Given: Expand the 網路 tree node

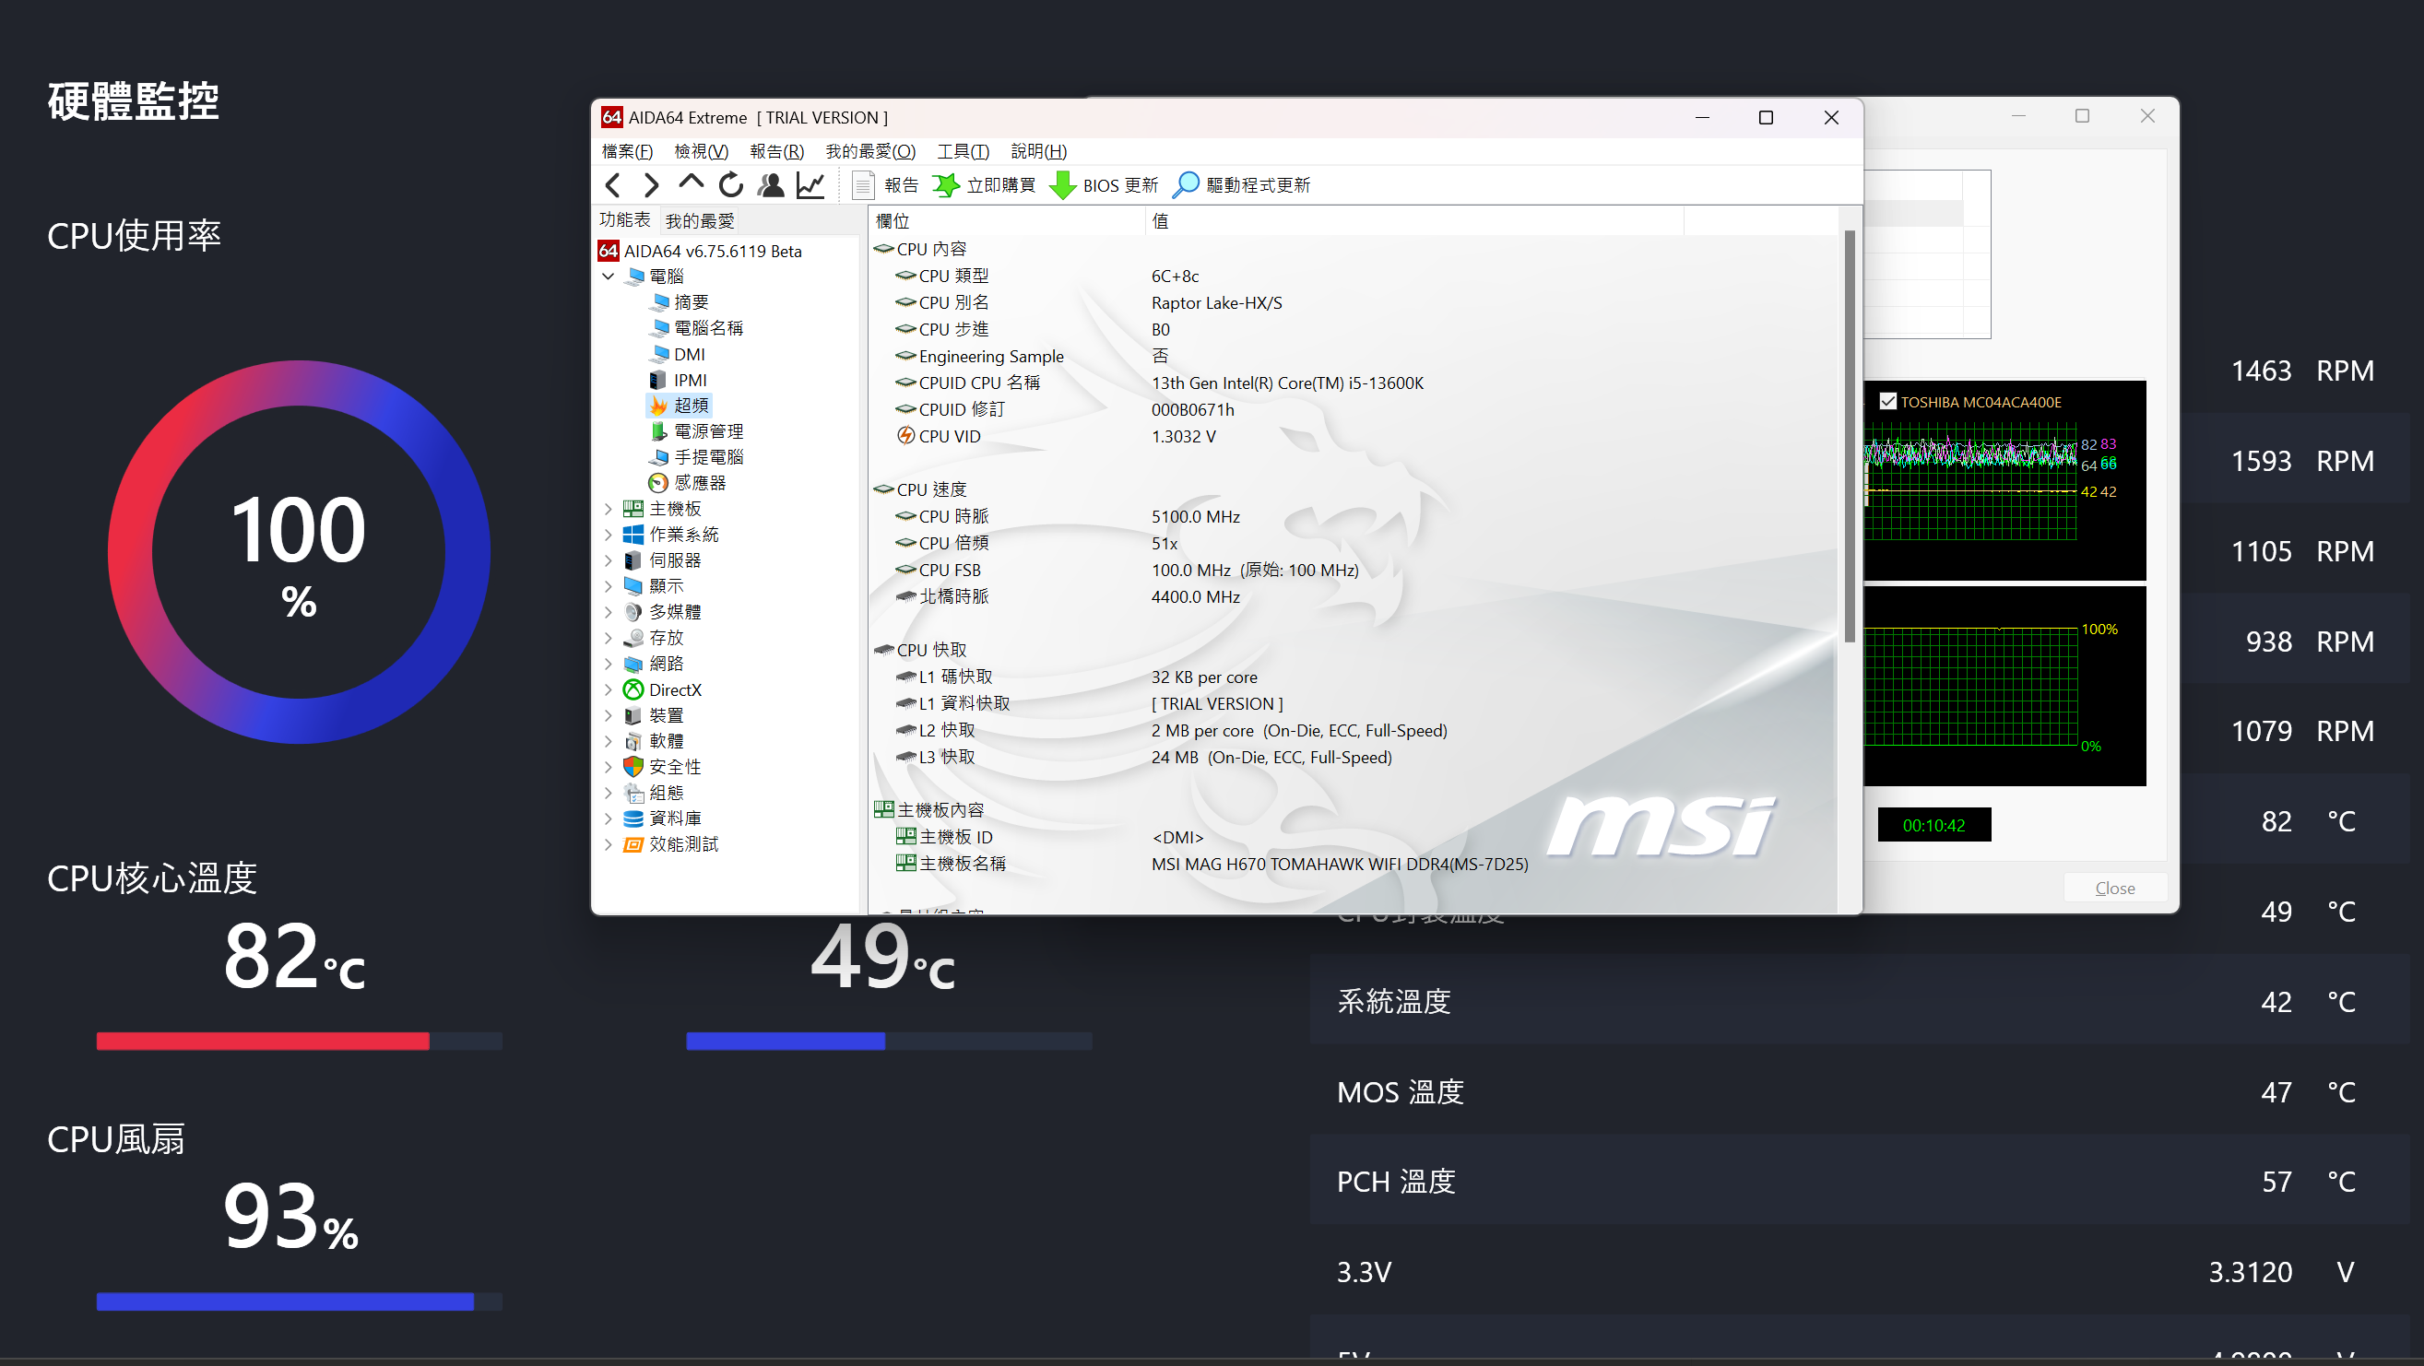Looking at the screenshot, I should pyautogui.click(x=608, y=664).
